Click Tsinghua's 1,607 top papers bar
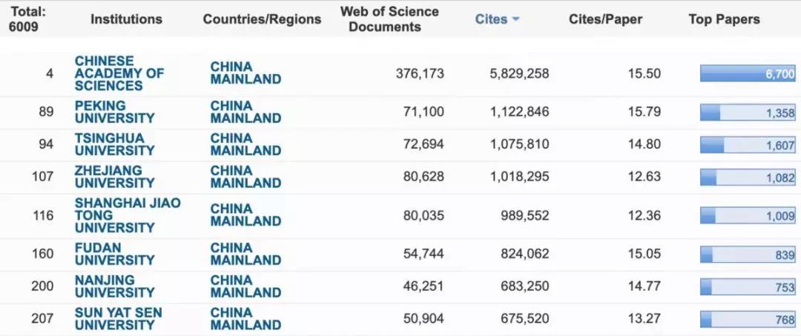This screenshot has height=336, width=801. tap(747, 145)
